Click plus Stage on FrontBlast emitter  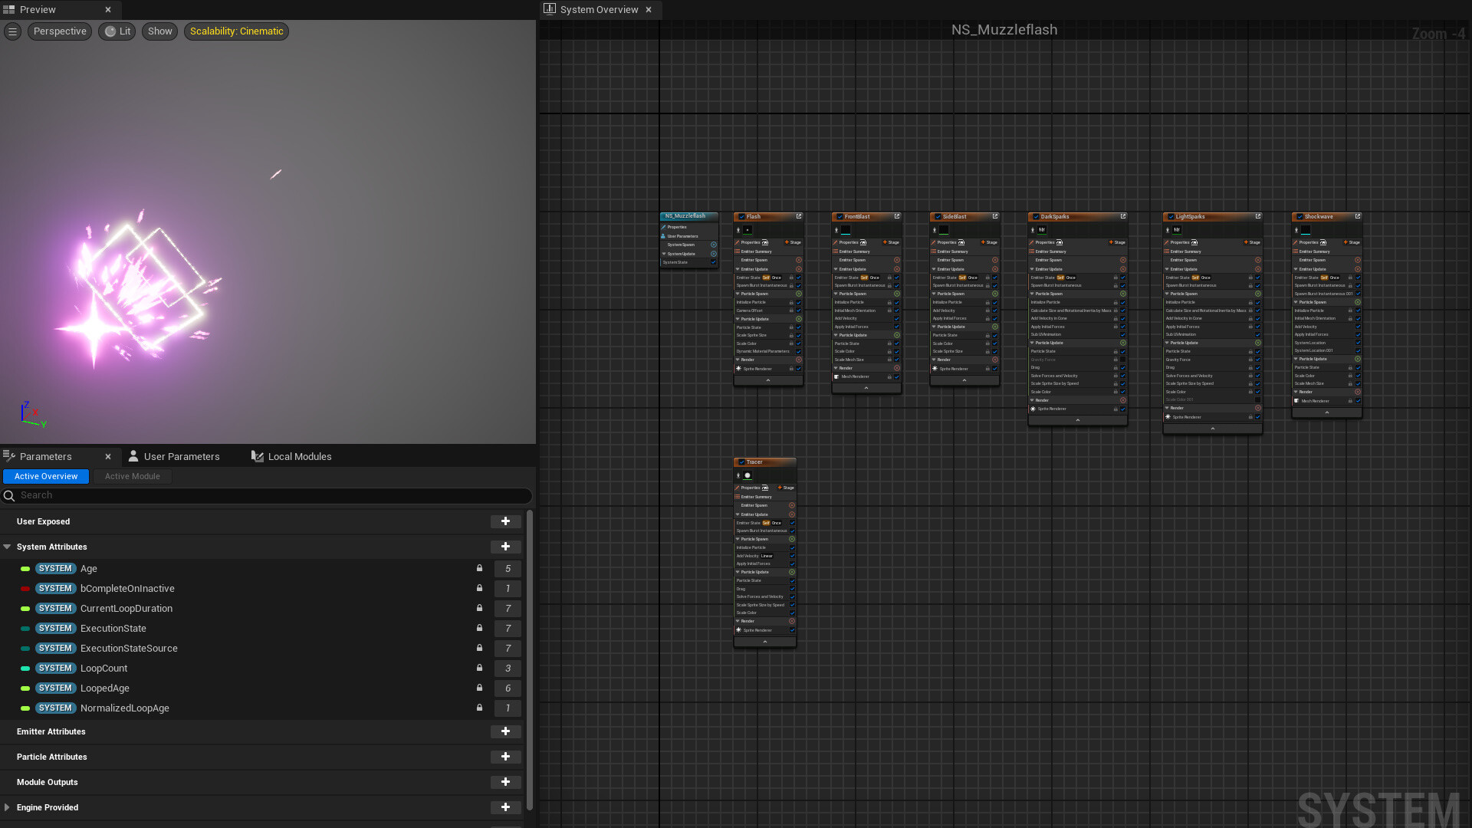point(891,242)
